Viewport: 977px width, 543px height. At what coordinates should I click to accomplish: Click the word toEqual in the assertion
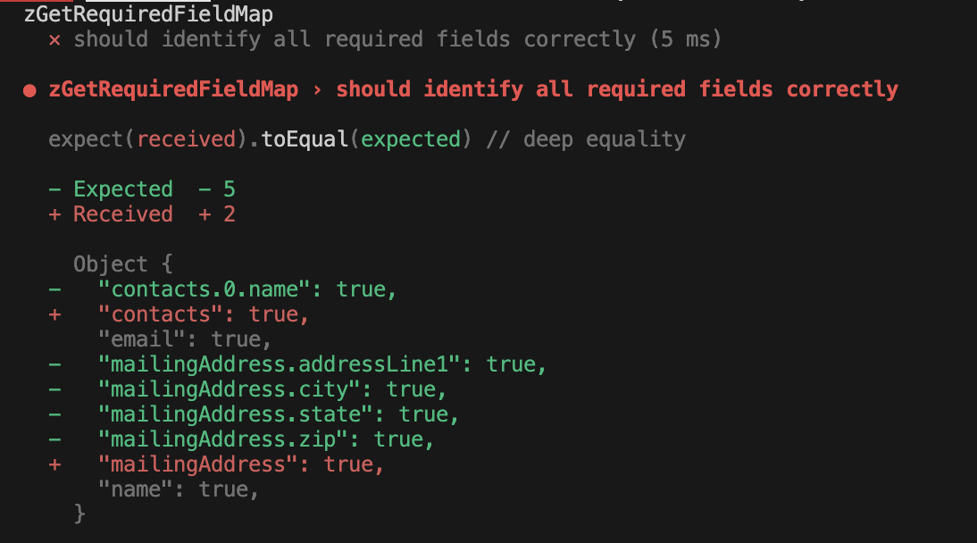(305, 139)
